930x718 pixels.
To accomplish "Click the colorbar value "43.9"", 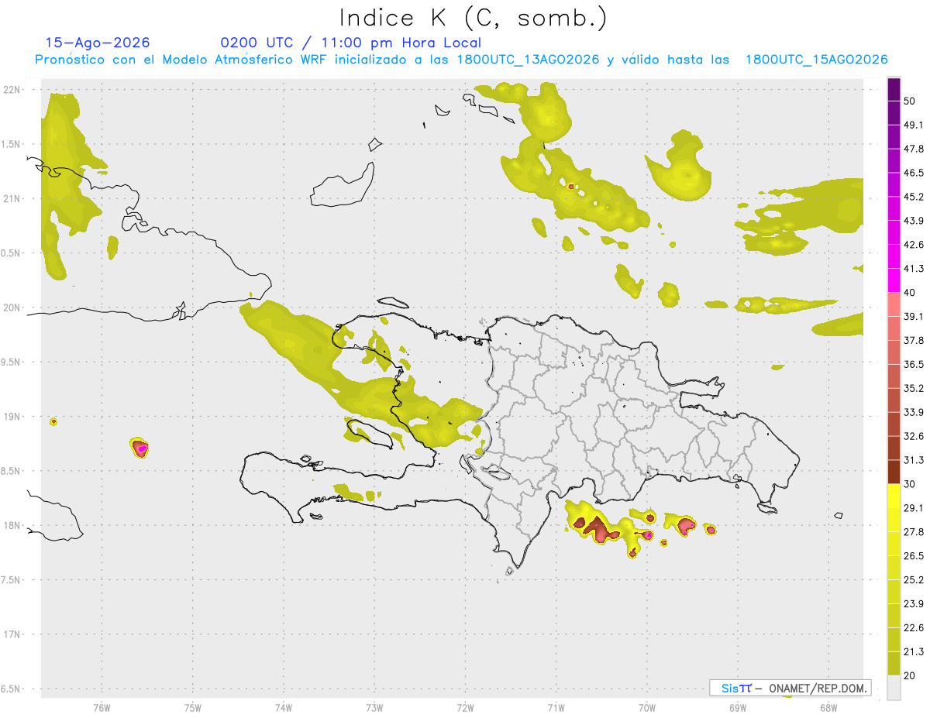I will click(914, 221).
